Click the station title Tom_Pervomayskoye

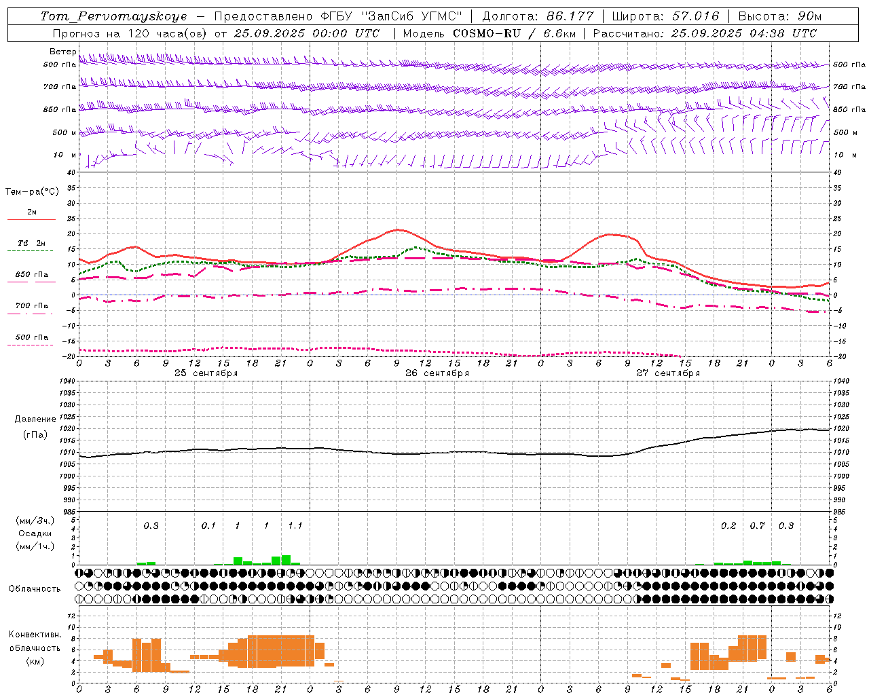(x=113, y=16)
